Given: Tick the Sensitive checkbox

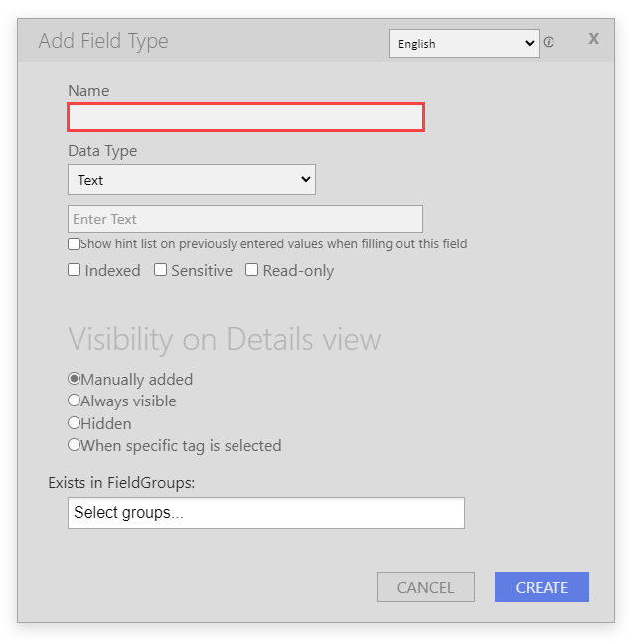Looking at the screenshot, I should tap(160, 270).
